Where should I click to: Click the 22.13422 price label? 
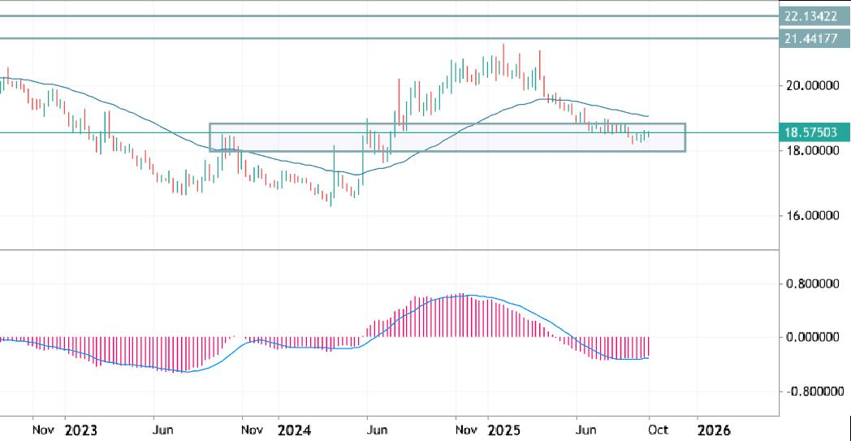814,16
